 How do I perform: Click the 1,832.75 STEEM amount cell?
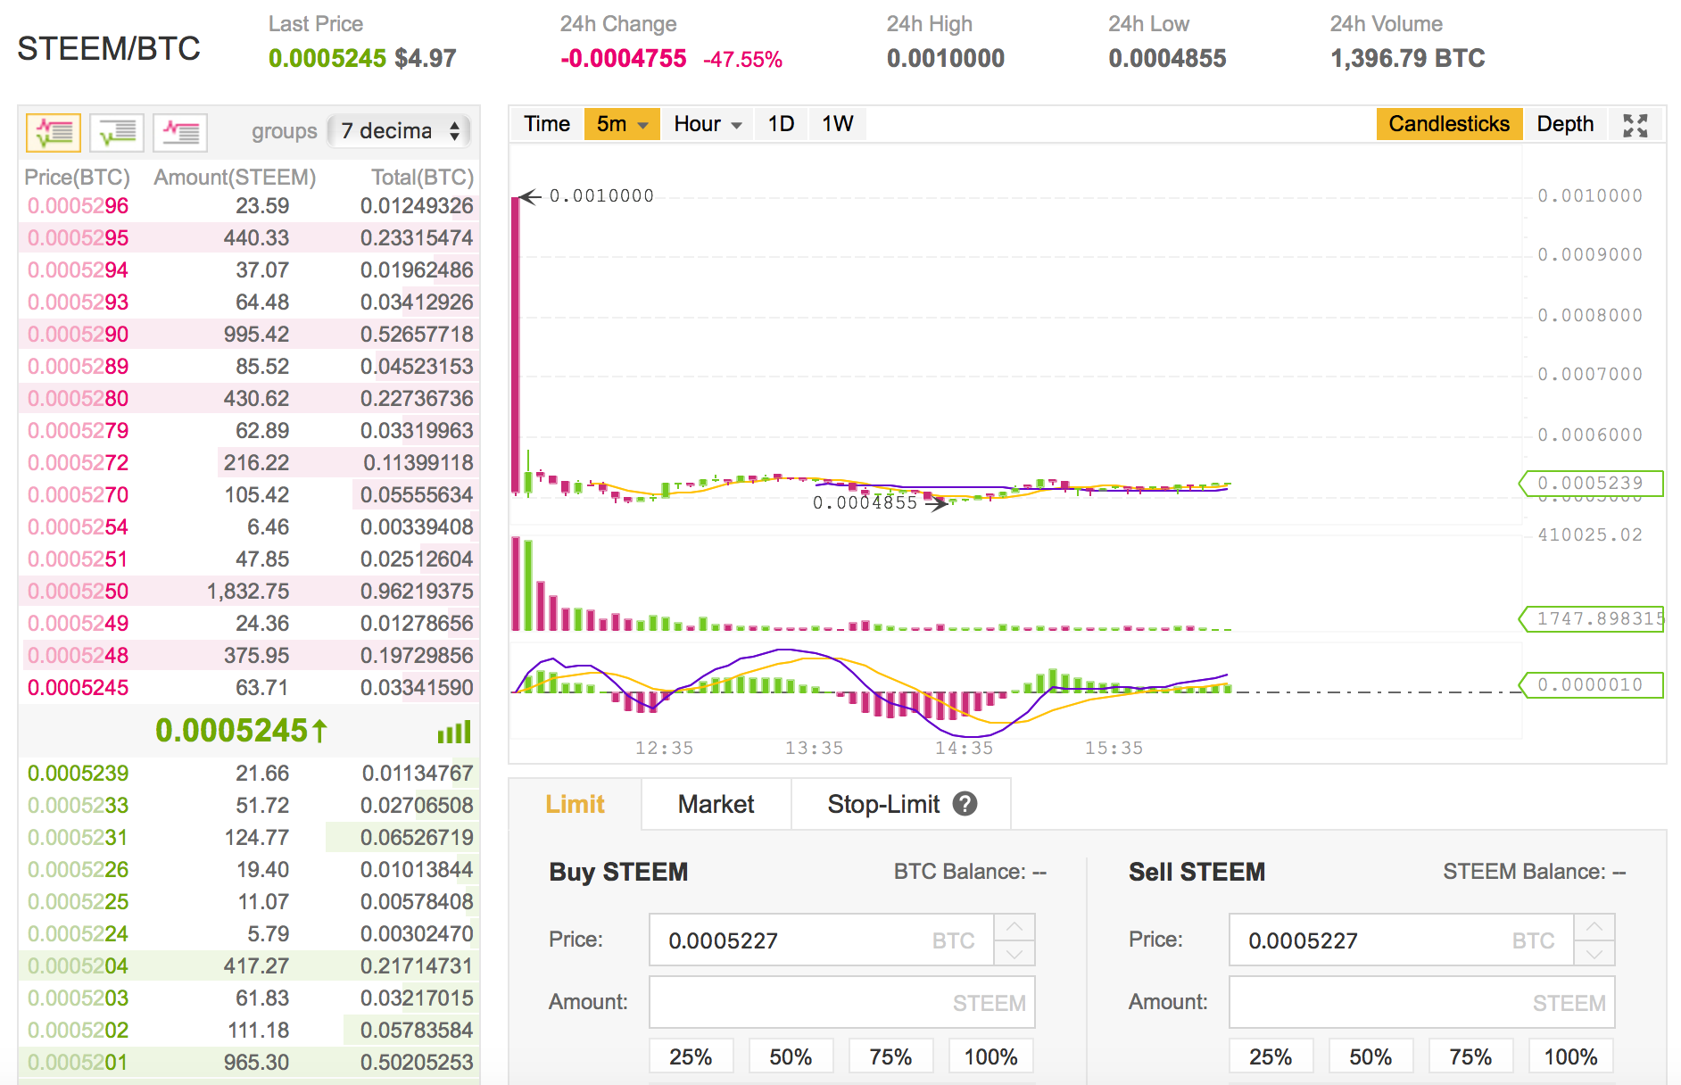pyautogui.click(x=248, y=592)
